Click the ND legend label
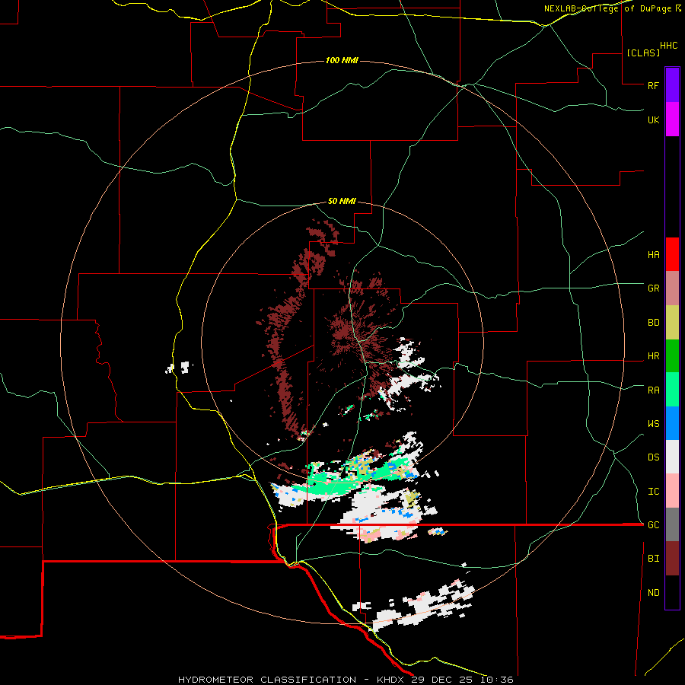This screenshot has height=685, width=685. click(653, 592)
